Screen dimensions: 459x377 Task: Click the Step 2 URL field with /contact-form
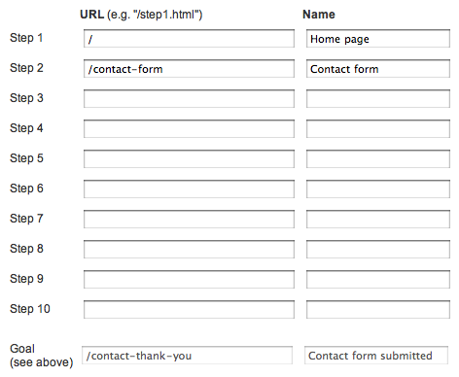[189, 69]
